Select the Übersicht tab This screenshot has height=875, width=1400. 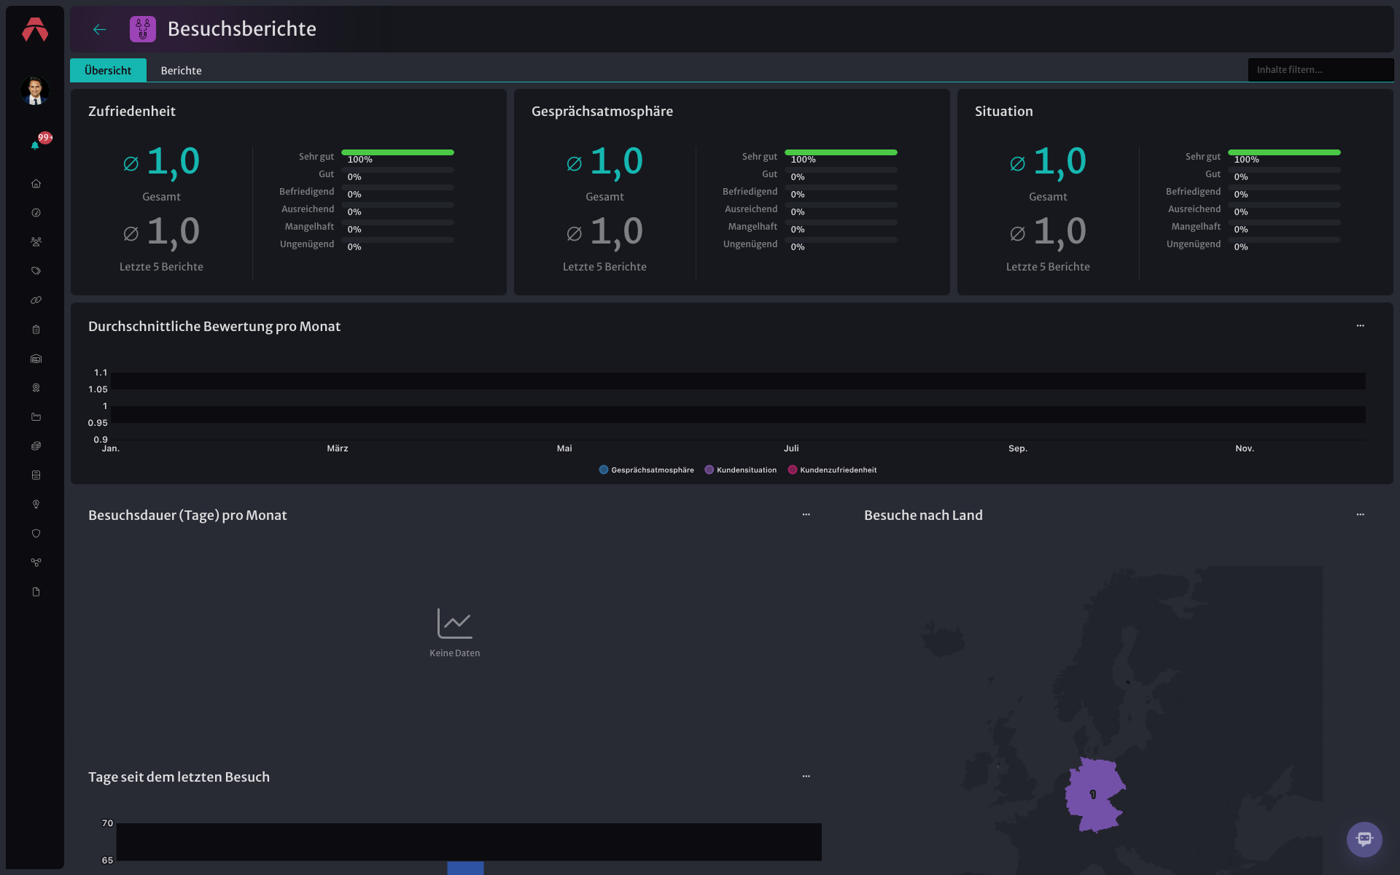click(x=108, y=70)
